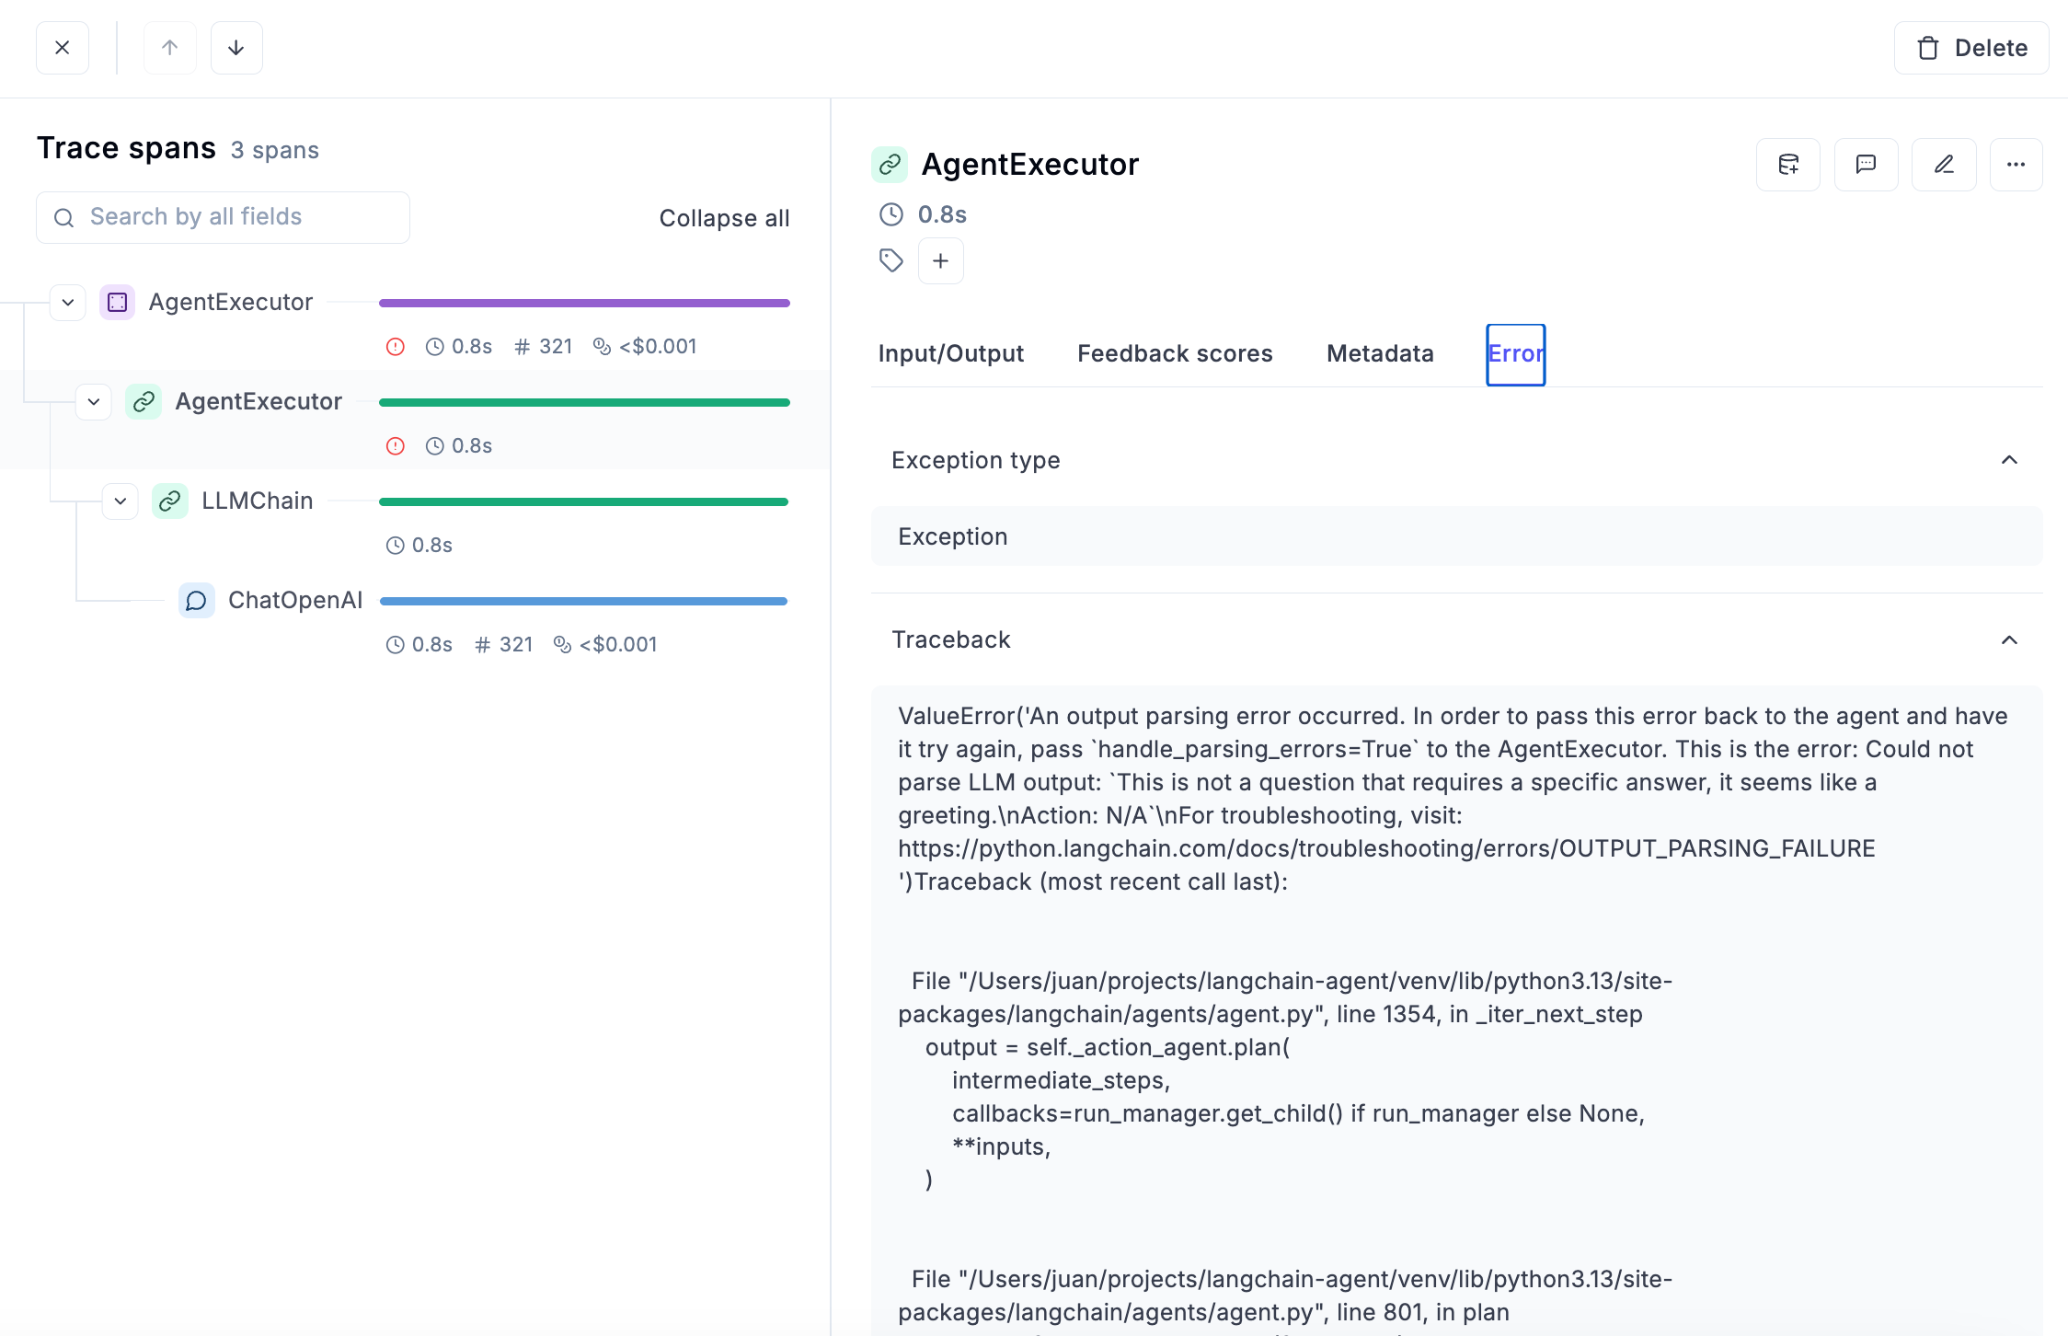Click the ChatOpenAI message bubble icon
This screenshot has width=2068, height=1336.
point(196,600)
